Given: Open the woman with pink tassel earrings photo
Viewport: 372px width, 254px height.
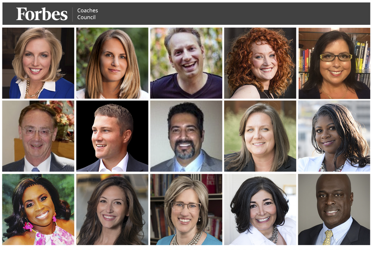Looking at the screenshot, I should tap(38, 209).
